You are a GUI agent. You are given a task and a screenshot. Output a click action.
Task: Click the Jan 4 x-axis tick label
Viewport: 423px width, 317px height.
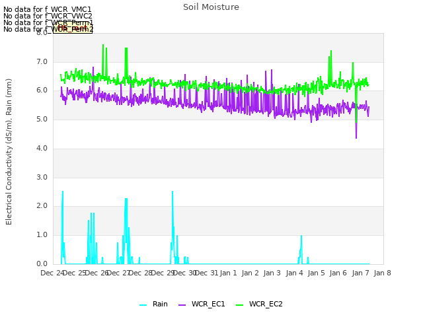[294, 273]
